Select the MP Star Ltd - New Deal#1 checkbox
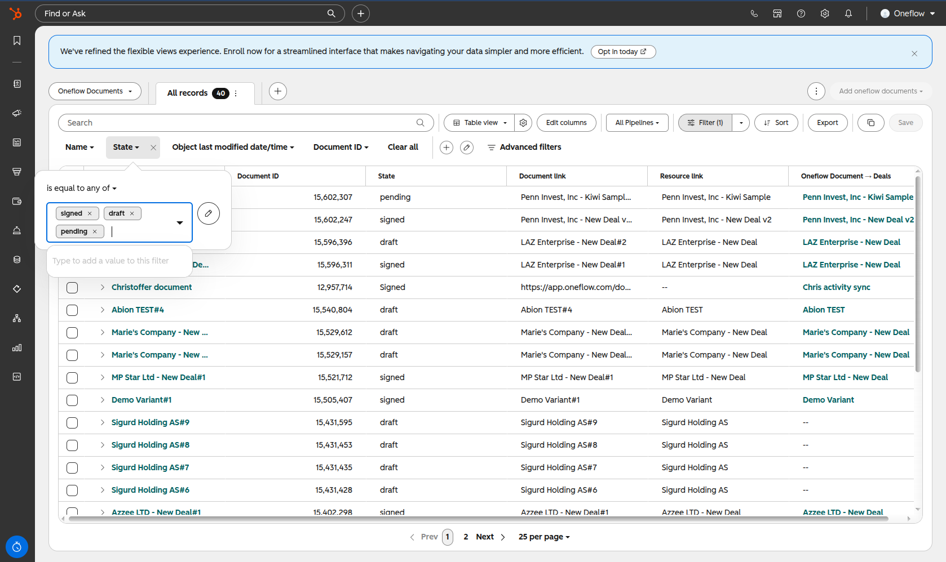The height and width of the screenshot is (562, 946). pyautogui.click(x=72, y=378)
